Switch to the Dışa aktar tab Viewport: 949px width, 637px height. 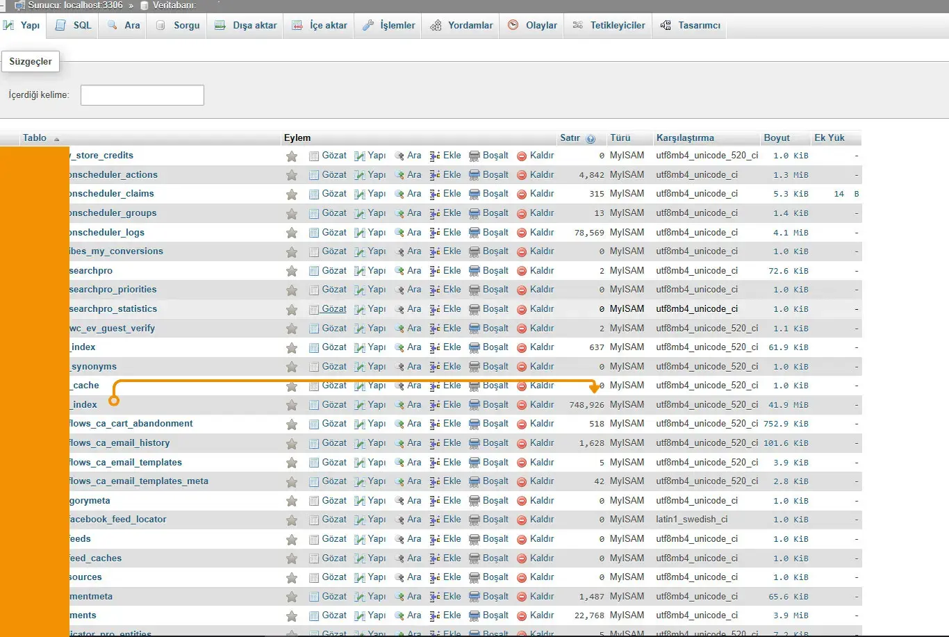[x=245, y=25]
